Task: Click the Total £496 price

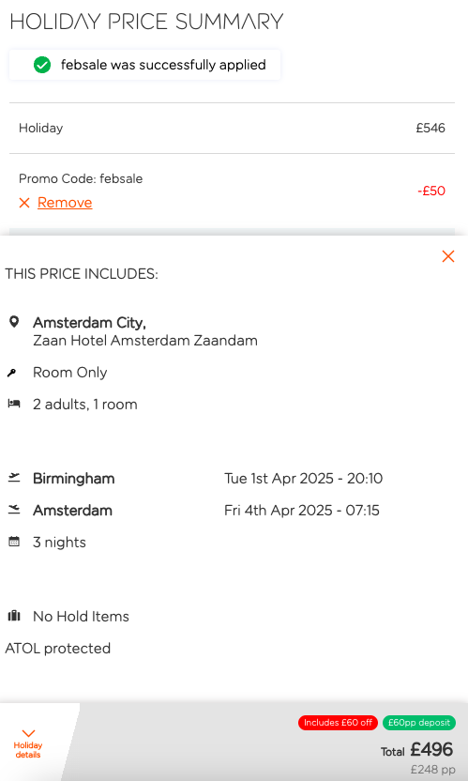Action: (x=416, y=750)
